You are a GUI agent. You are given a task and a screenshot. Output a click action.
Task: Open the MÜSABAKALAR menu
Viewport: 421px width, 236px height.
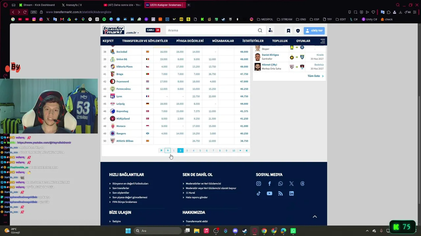pos(223,41)
